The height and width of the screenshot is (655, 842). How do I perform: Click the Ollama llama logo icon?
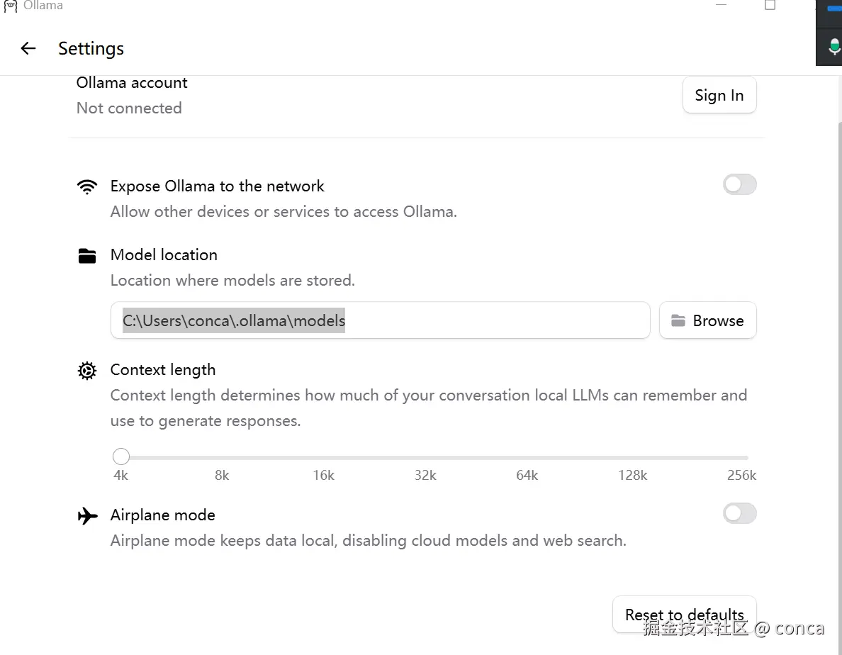10,6
